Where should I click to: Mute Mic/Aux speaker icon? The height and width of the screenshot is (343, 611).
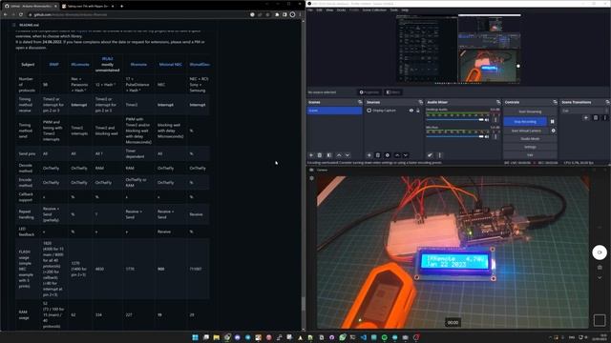487,136
